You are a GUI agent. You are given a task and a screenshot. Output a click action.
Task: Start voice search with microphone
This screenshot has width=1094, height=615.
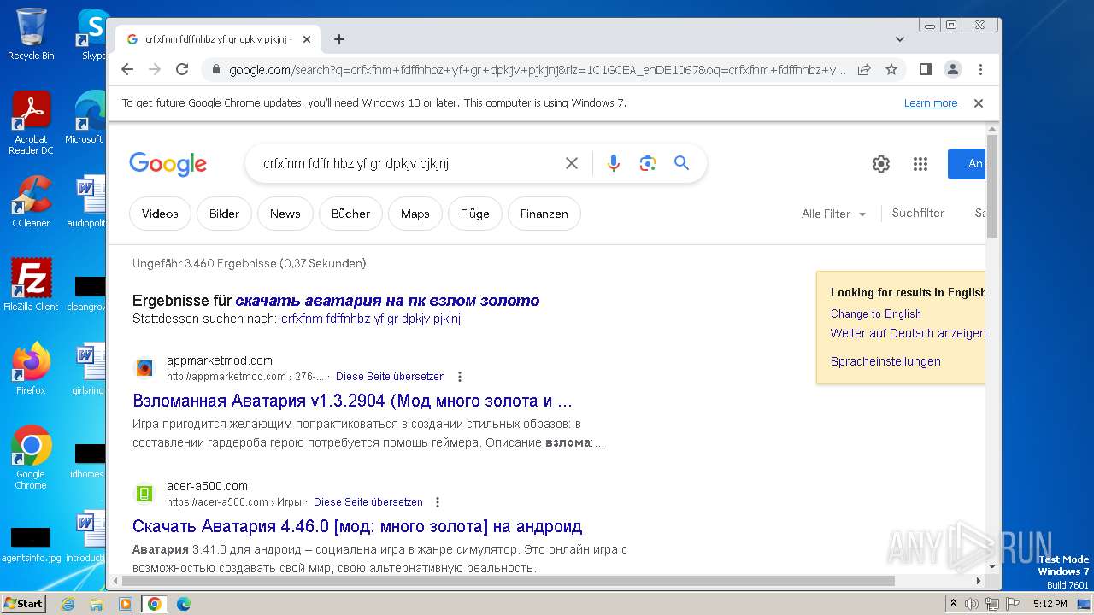coord(613,163)
